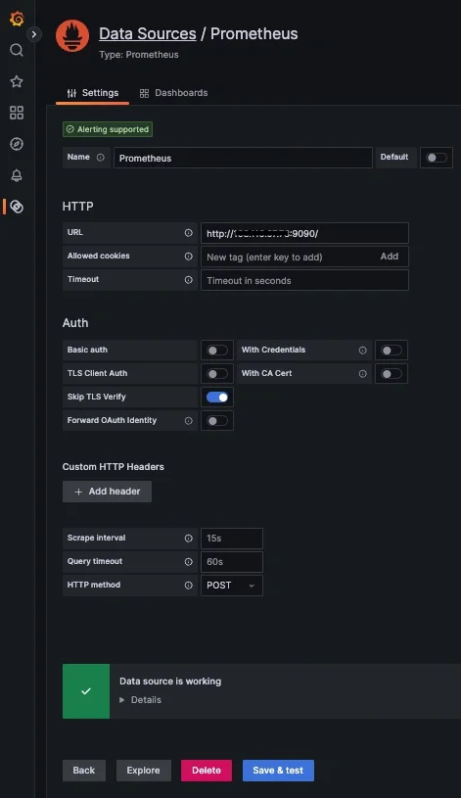Show info icon for With Credentials
Screen dimensions: 461x798
click(x=362, y=351)
